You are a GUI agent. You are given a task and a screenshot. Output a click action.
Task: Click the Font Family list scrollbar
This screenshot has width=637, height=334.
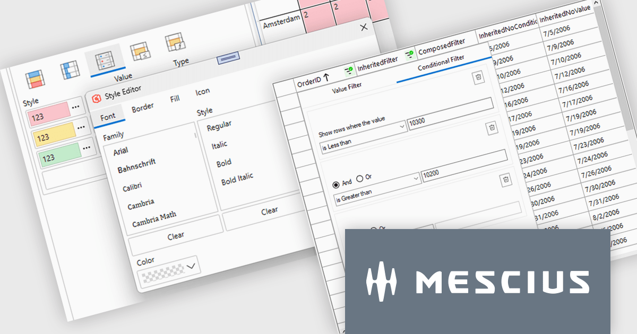click(x=196, y=136)
